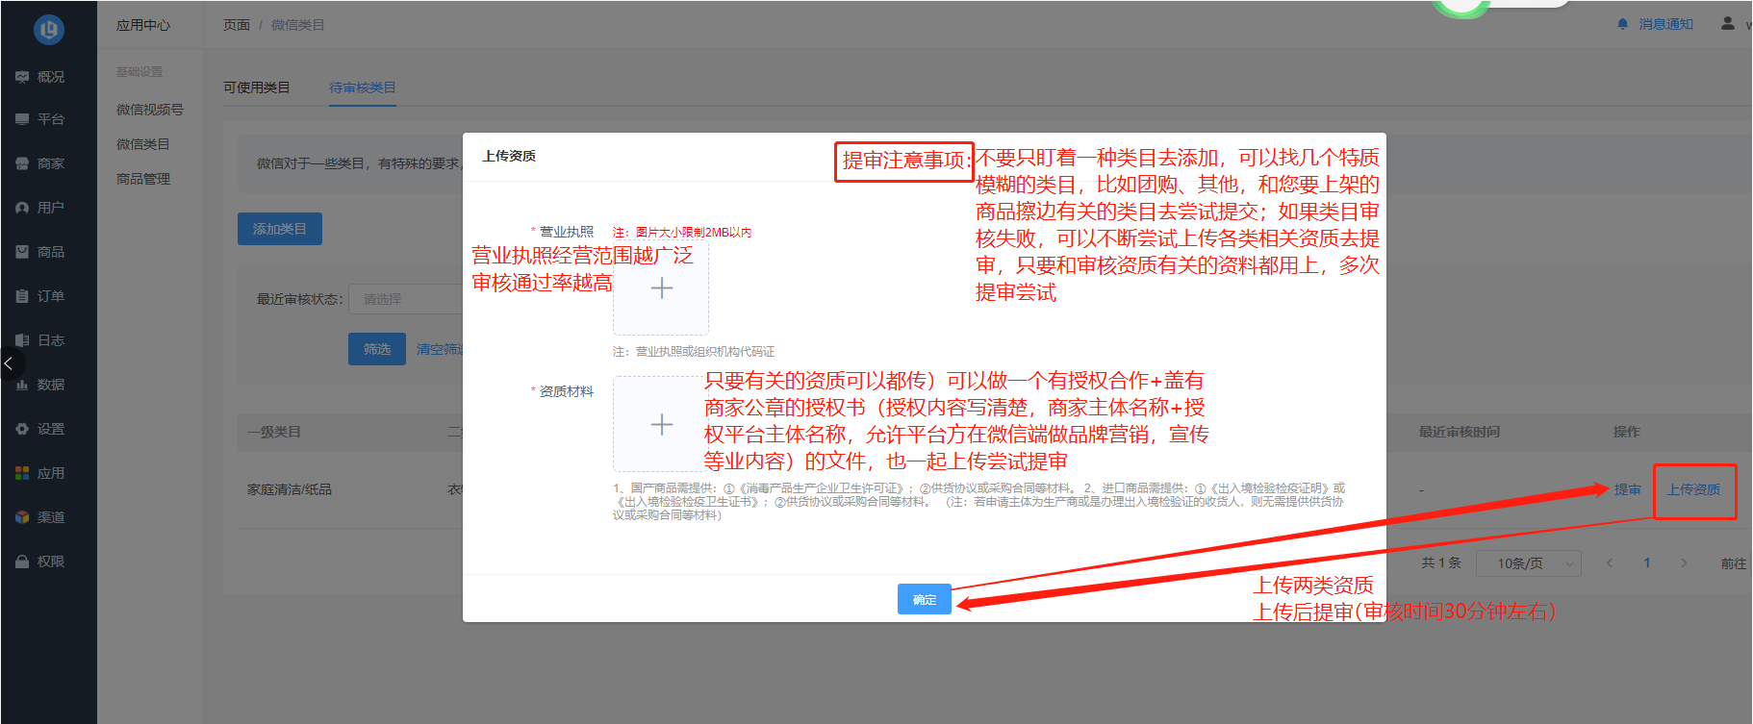Open the 用户 user icon in the sidebar
Screen dimensions: 1753x724
(x=22, y=208)
